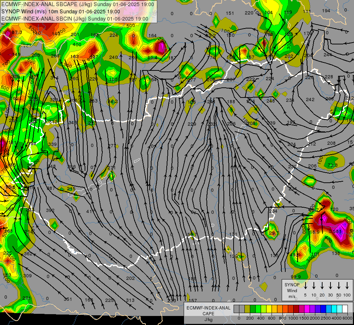
Task: Click the 5 m/s wind arrow in legend
Action: point(306,285)
